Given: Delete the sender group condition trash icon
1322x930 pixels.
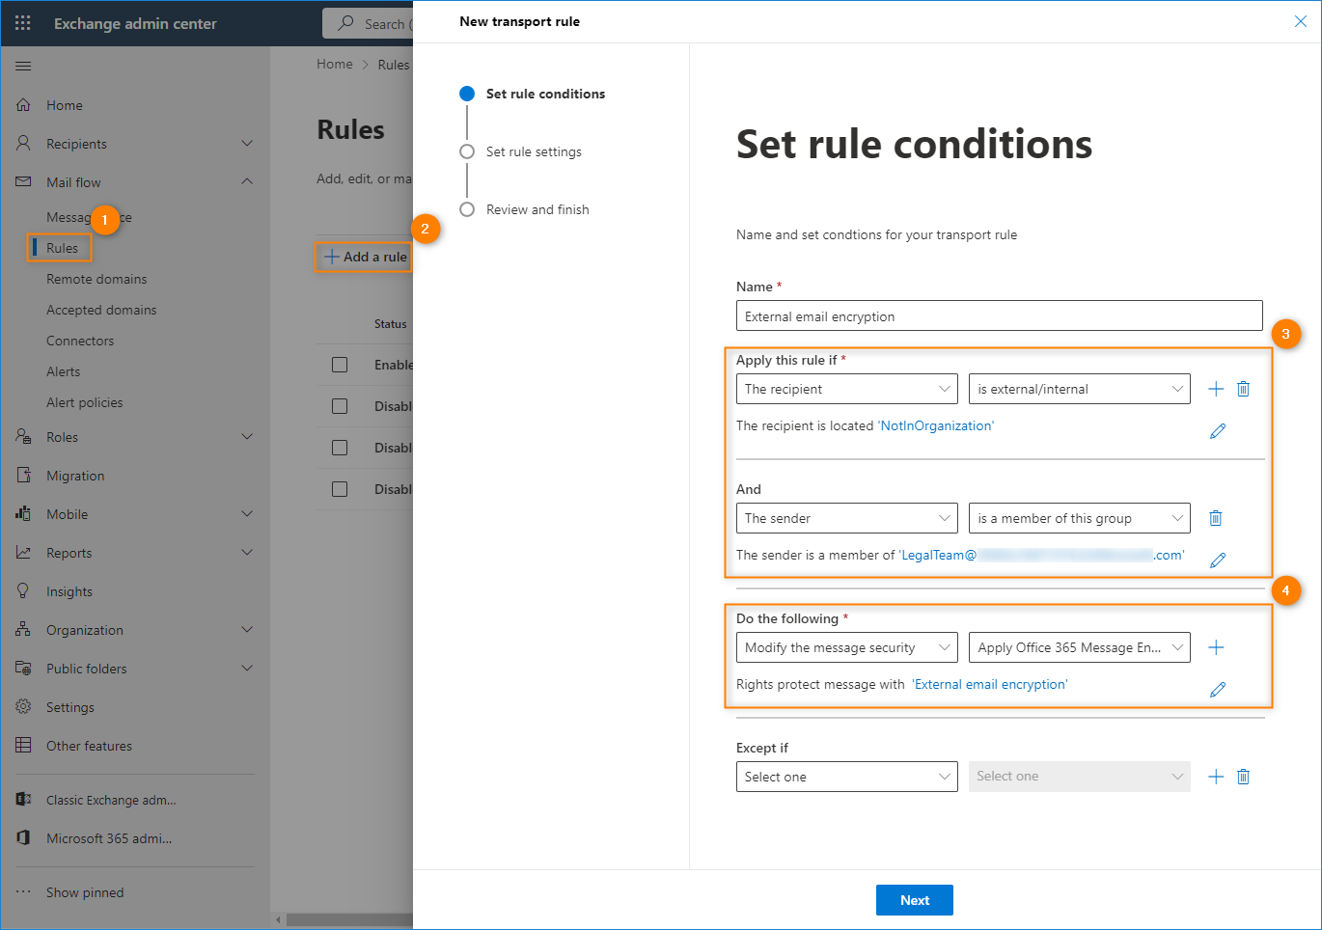Looking at the screenshot, I should 1216,518.
